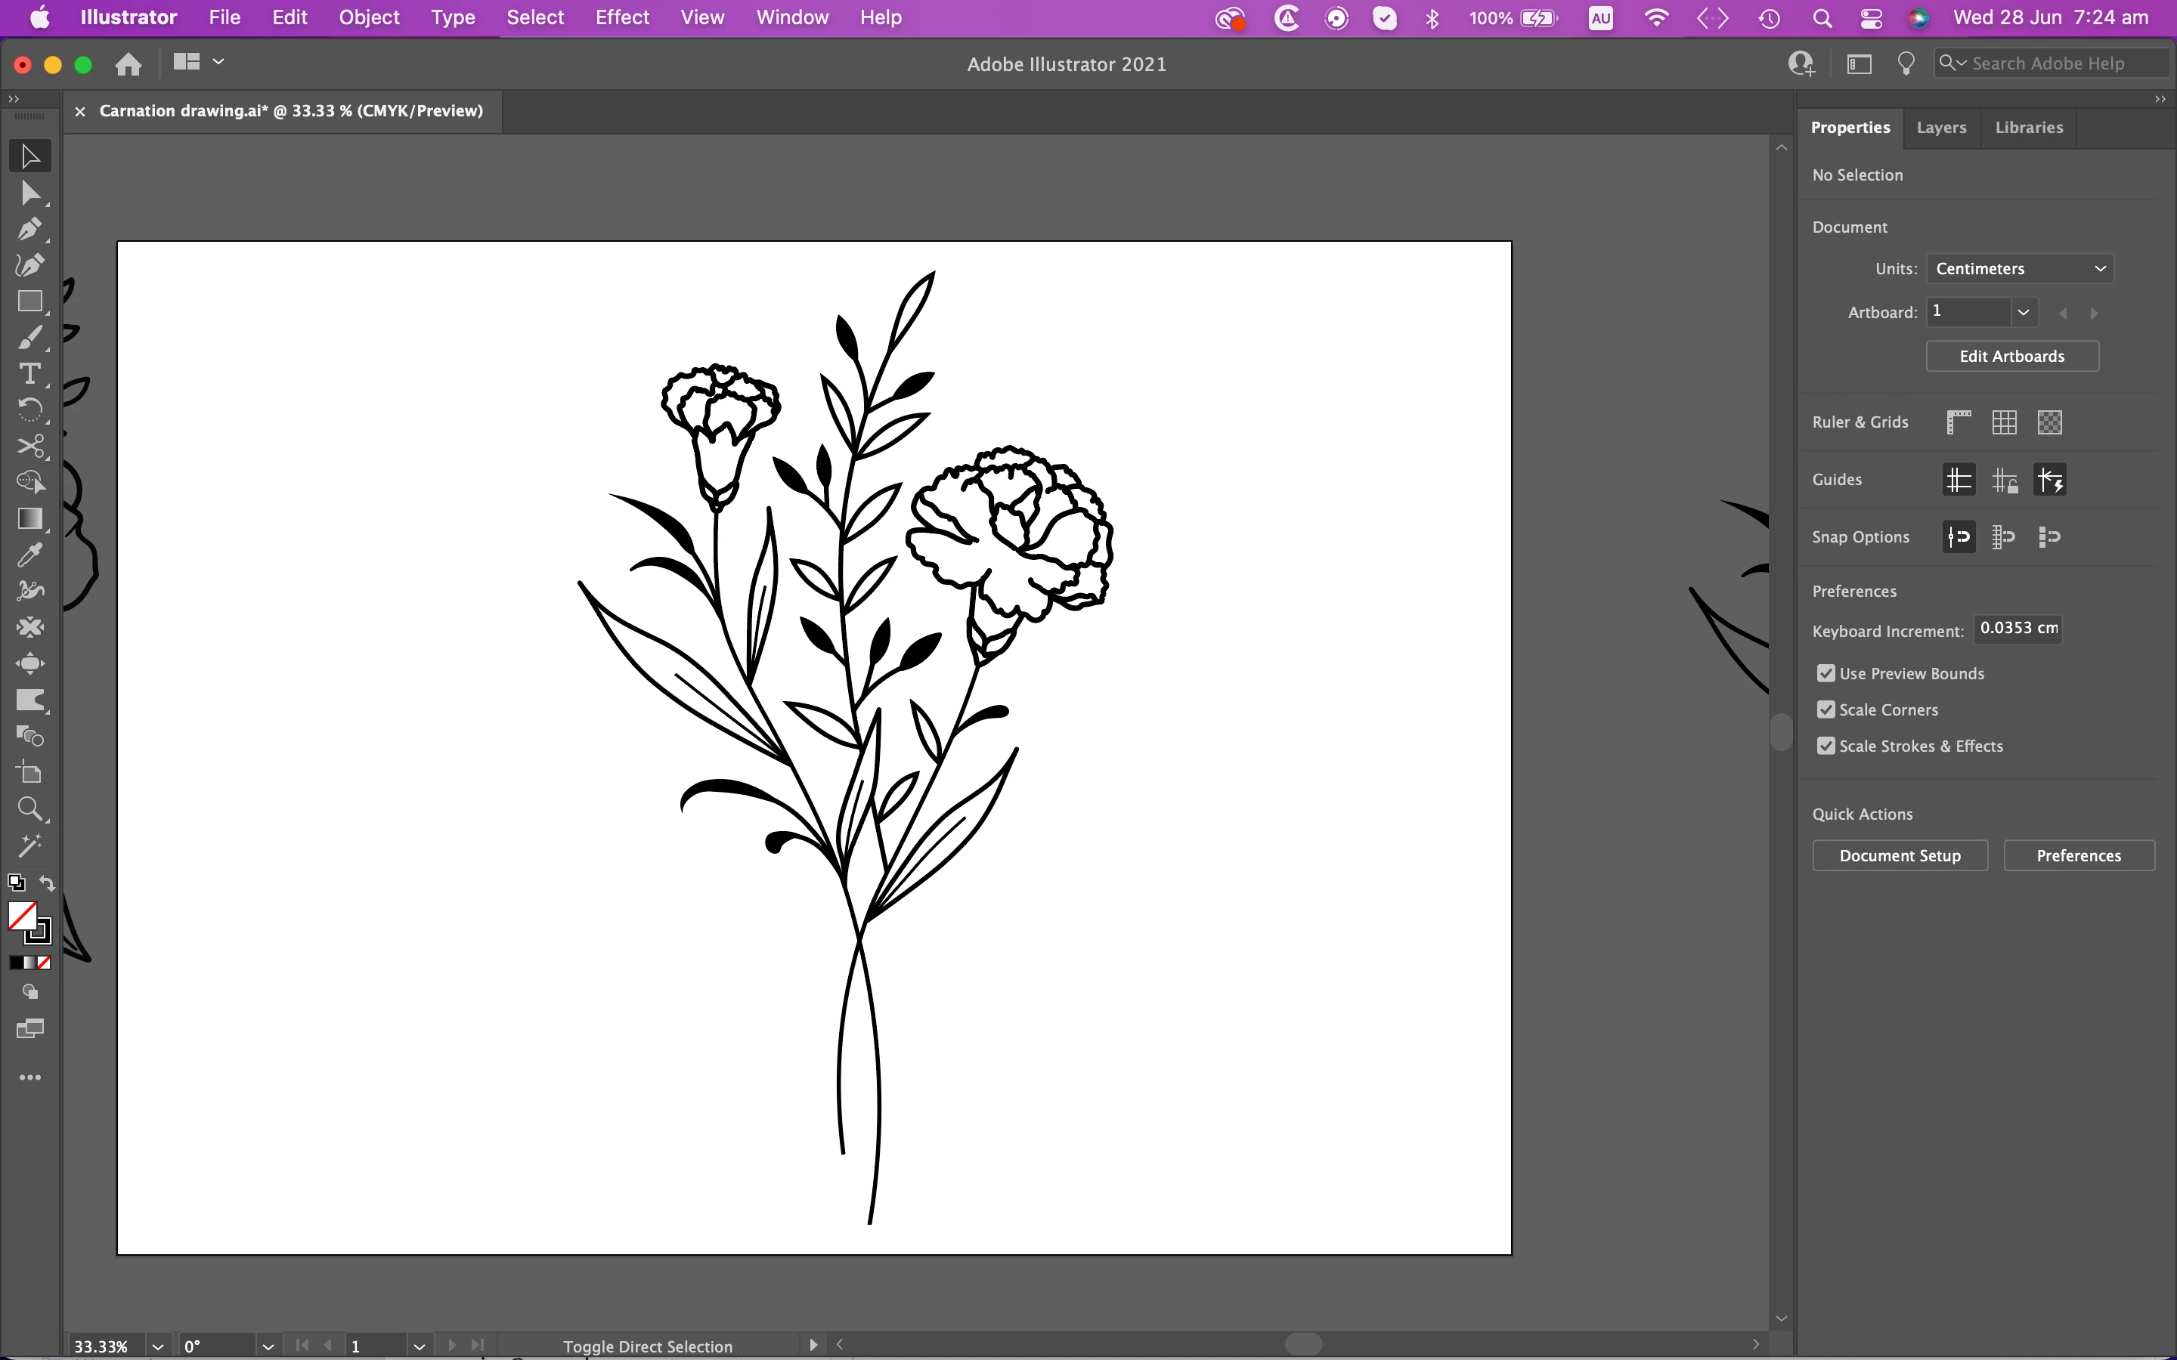Uncheck Use Preview Bounds
2177x1360 pixels.
(x=1826, y=674)
